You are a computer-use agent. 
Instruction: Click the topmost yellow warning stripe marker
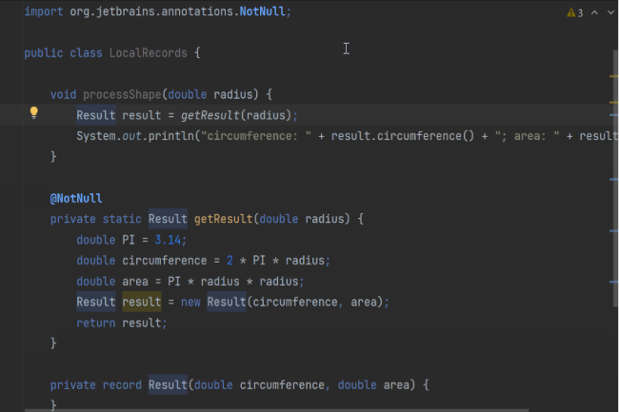pos(614,76)
